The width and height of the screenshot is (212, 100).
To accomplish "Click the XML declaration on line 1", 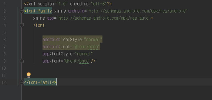I will tap(68, 4).
